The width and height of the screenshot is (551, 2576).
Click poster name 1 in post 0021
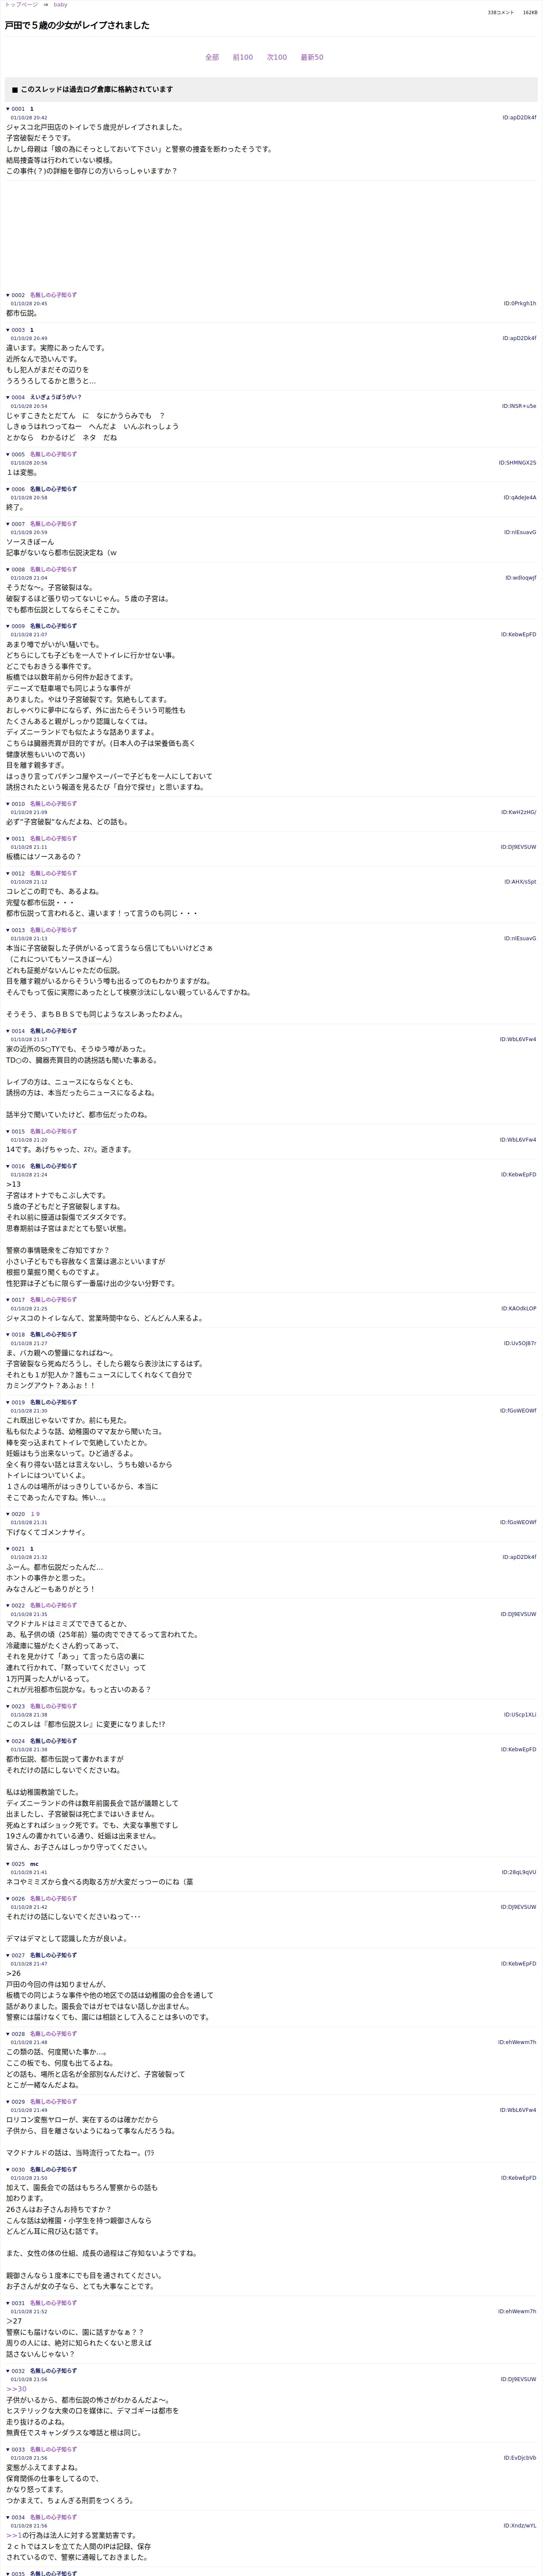[x=32, y=1549]
